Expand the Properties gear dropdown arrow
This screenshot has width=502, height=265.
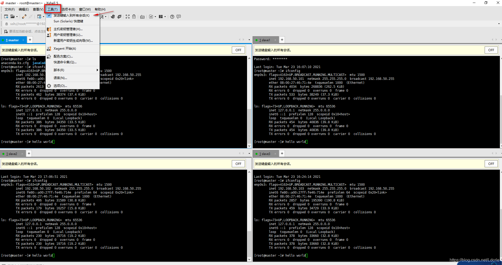click(x=43, y=17)
